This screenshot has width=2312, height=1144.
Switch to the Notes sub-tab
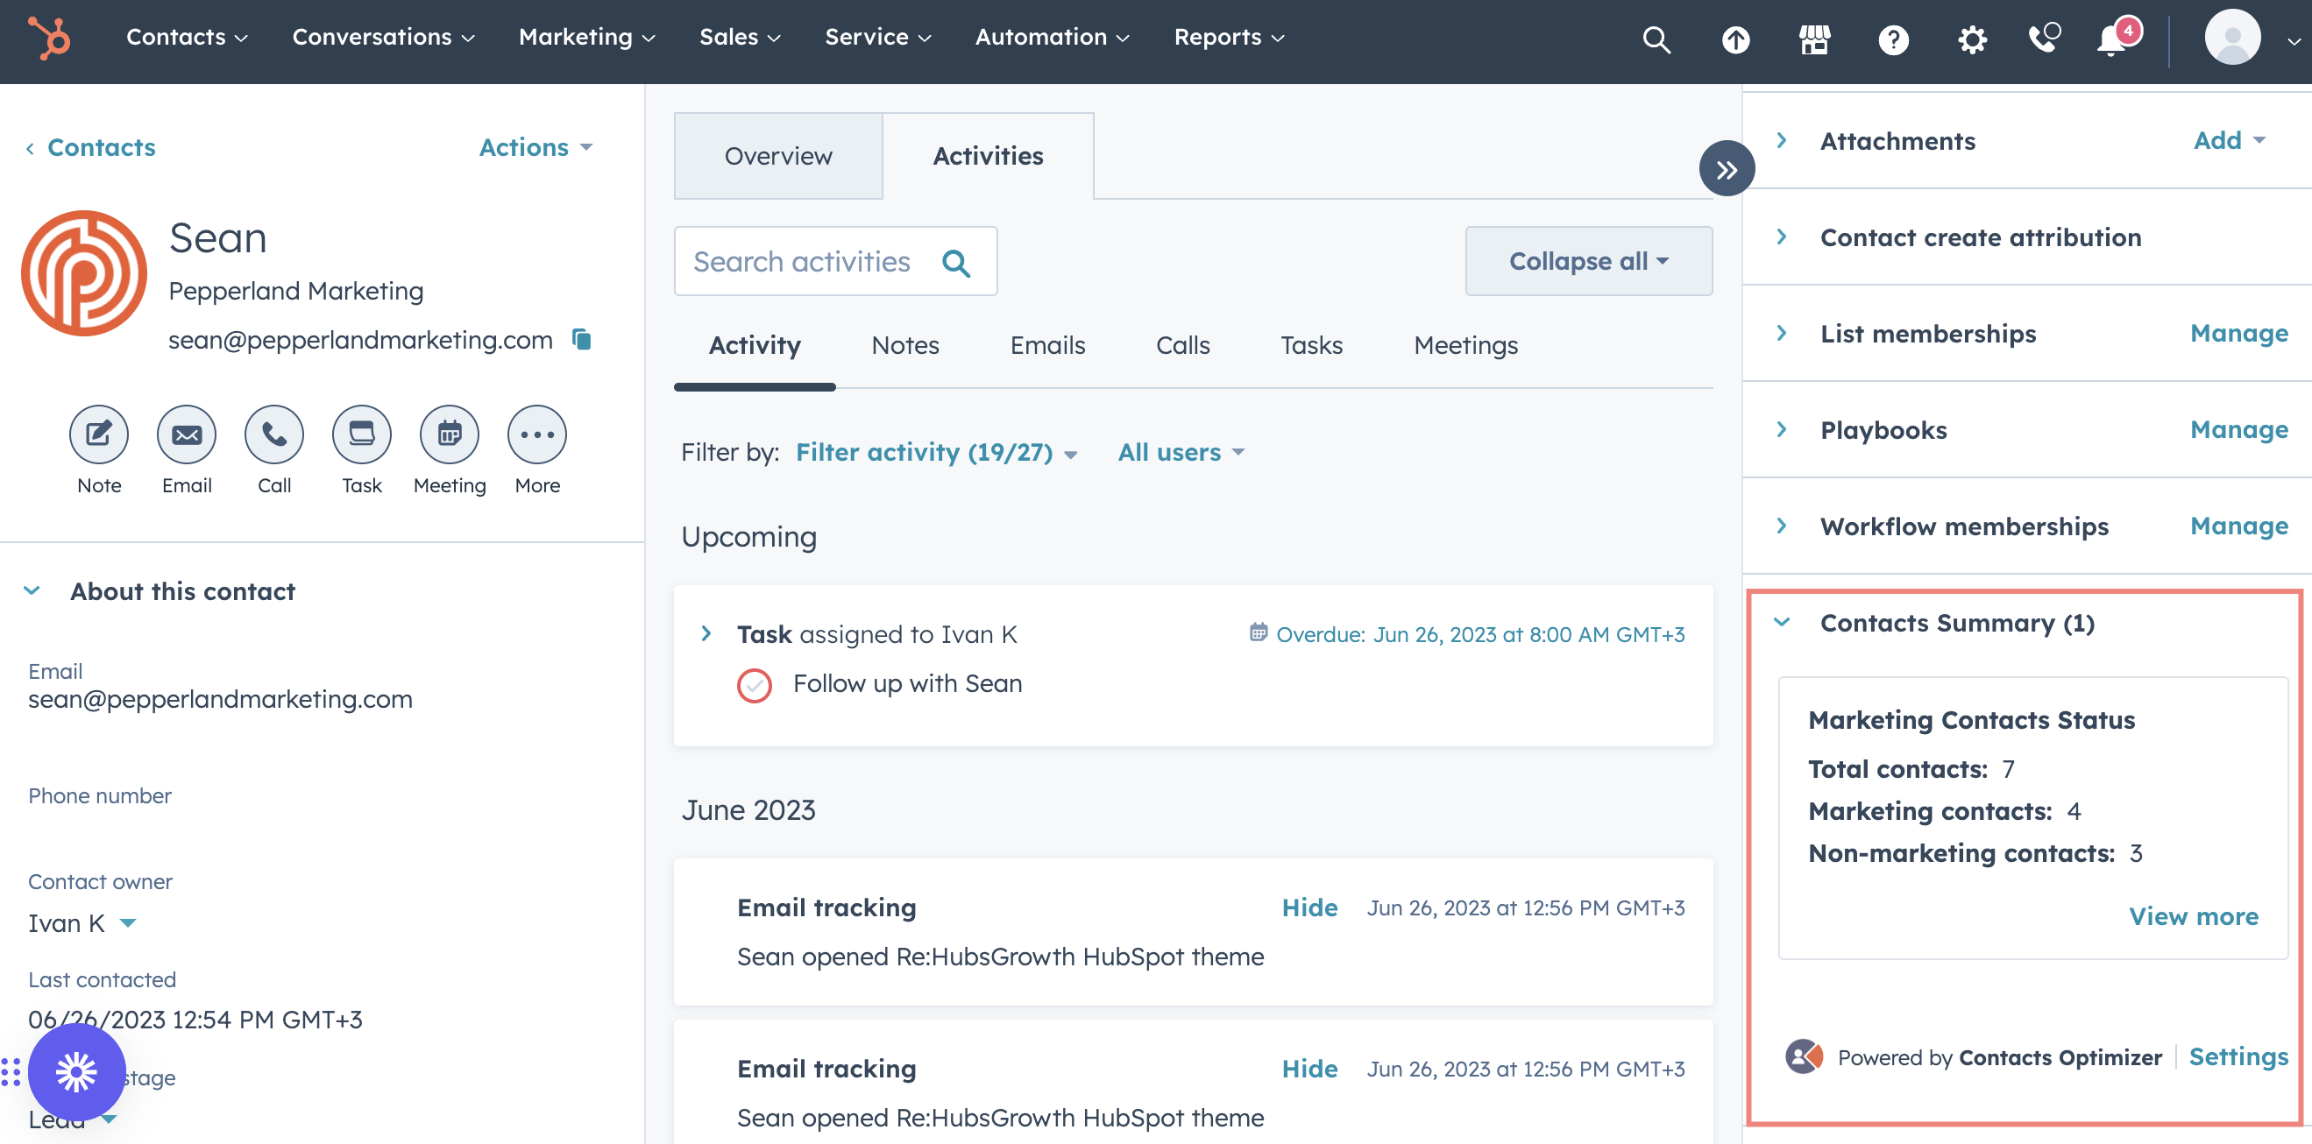coord(904,345)
